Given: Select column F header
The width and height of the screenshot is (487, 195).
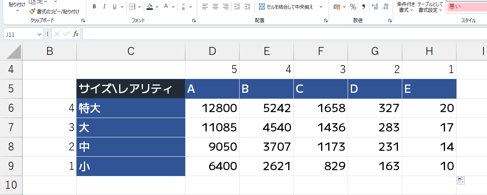Looking at the screenshot, I should [321, 51].
